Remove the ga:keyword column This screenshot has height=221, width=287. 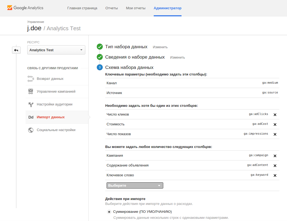pos(275,175)
